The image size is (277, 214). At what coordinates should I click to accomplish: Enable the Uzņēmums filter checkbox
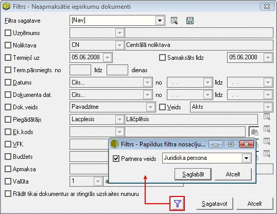coord(8,33)
